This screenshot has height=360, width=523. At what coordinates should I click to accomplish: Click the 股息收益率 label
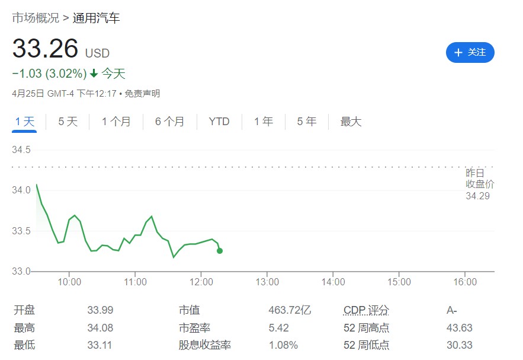[x=205, y=345]
